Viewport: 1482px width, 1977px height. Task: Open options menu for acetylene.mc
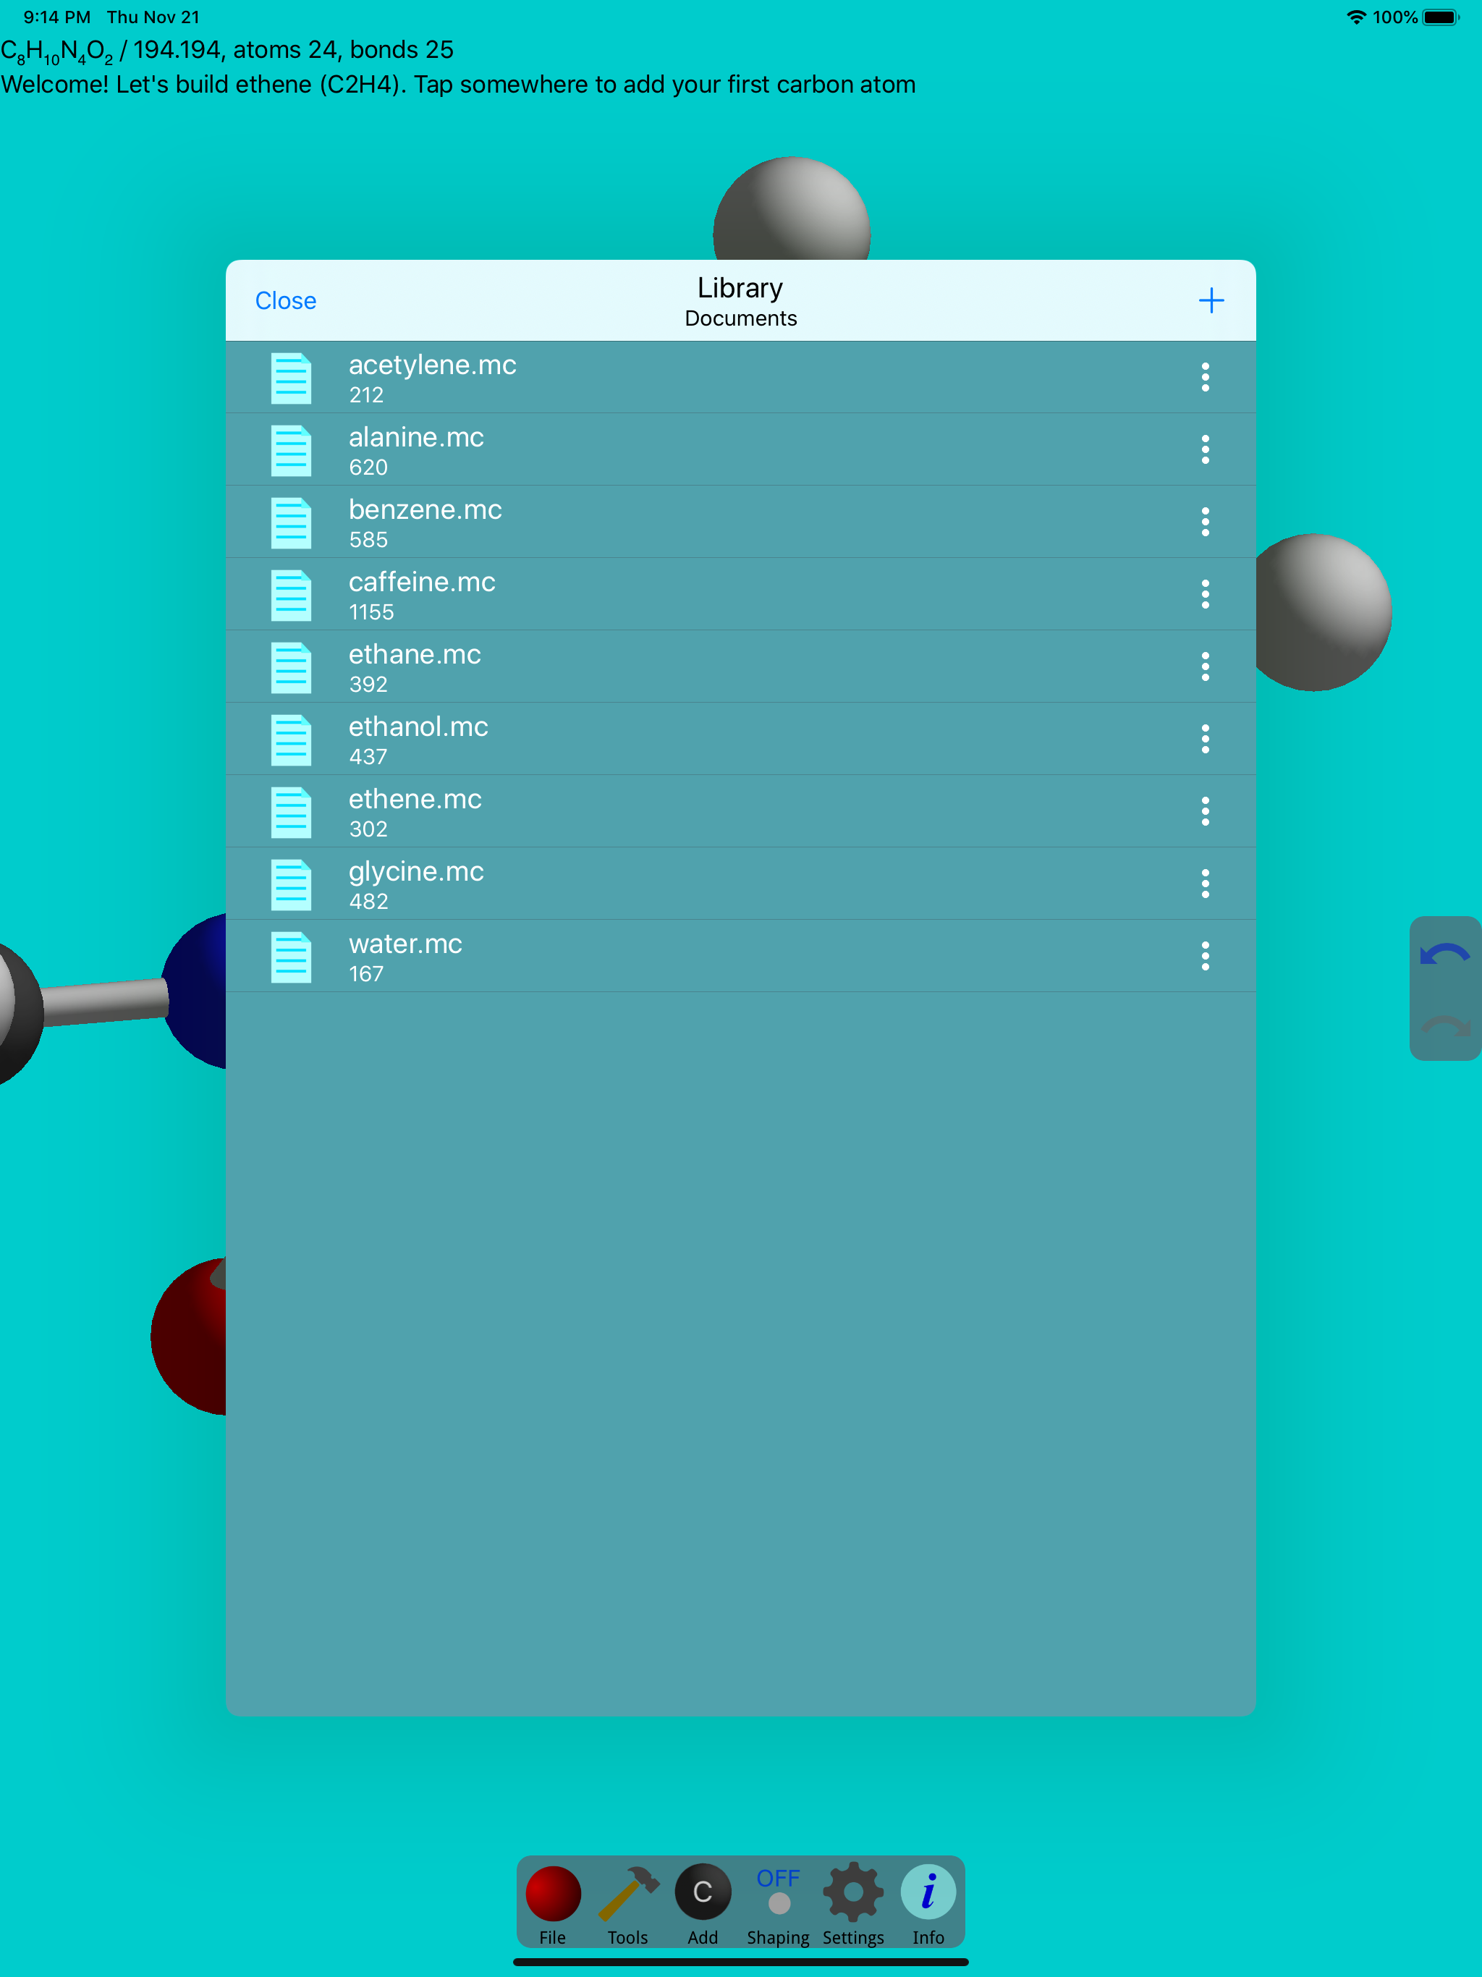(x=1205, y=377)
